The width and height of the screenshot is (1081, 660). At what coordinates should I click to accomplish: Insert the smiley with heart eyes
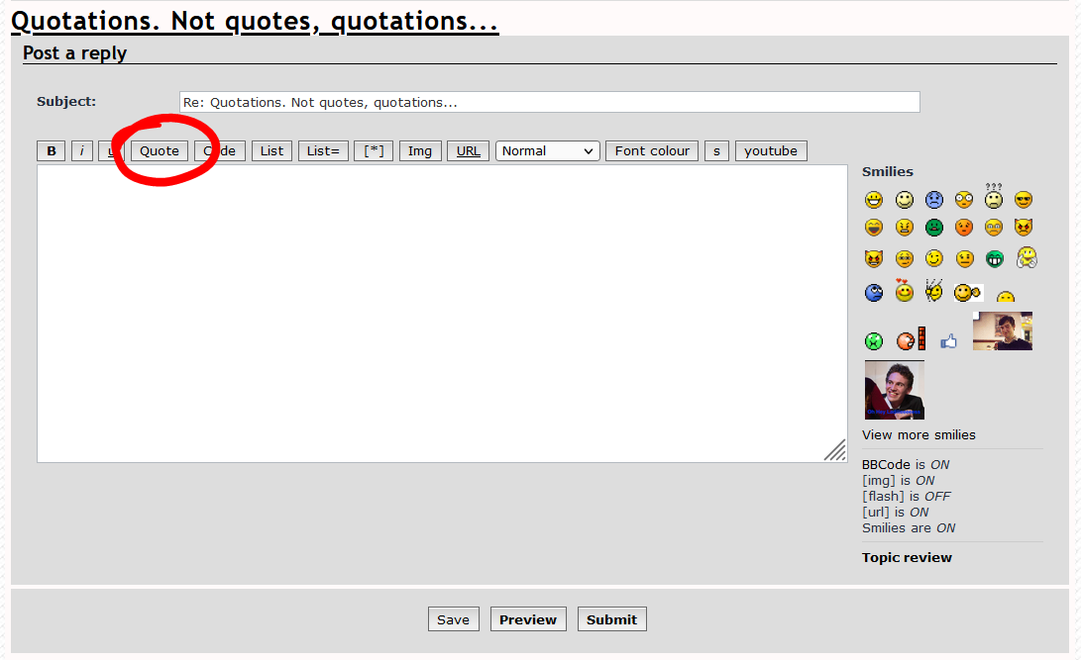coord(904,291)
